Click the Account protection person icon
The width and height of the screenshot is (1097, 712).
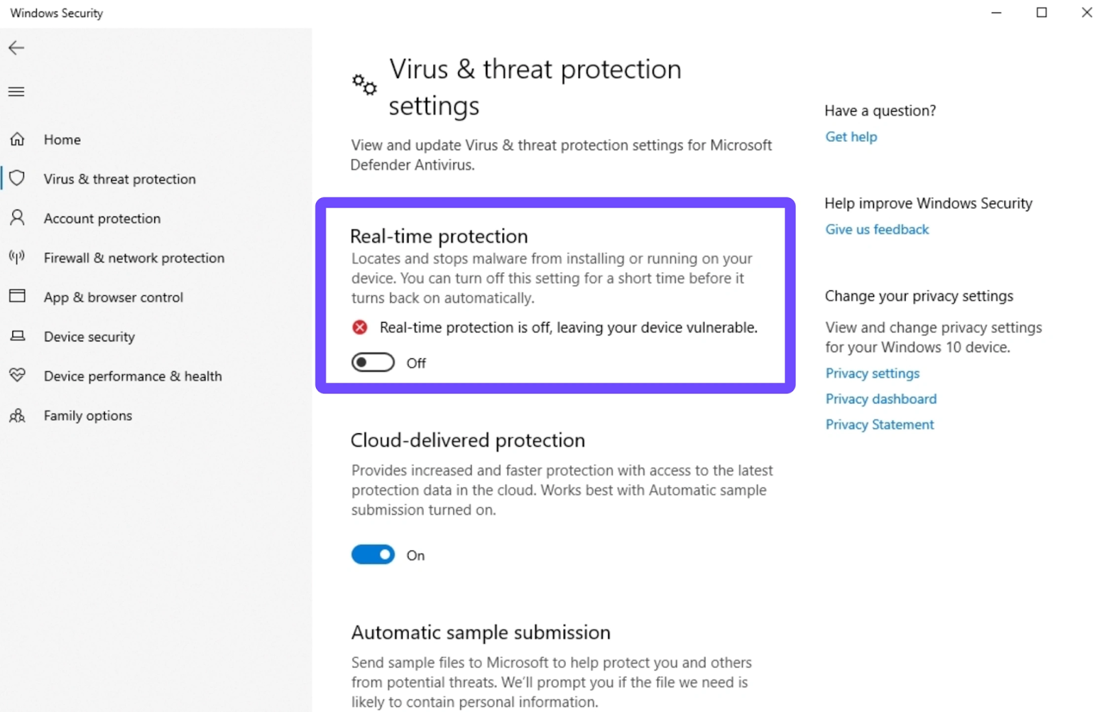tap(17, 218)
